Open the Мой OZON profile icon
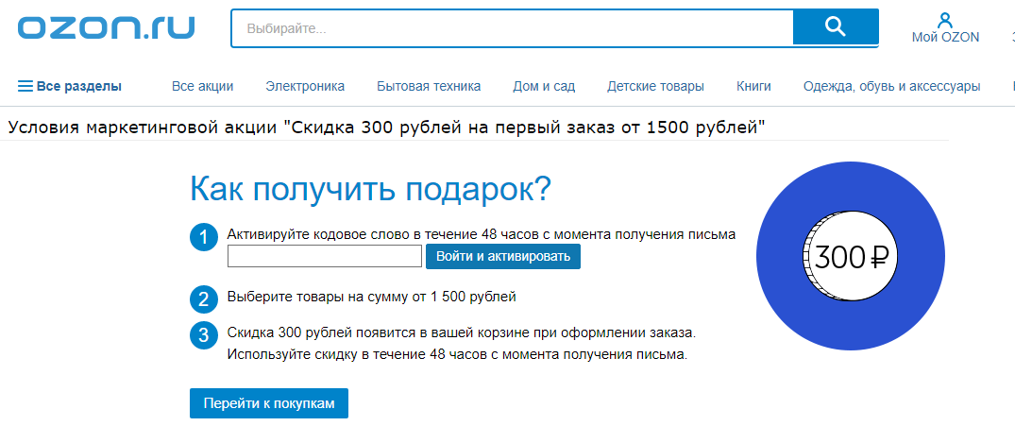Viewport: 1015px width, 443px height. pos(945,21)
